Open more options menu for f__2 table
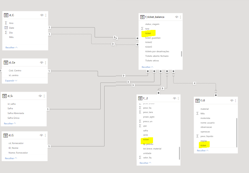 (178, 98)
